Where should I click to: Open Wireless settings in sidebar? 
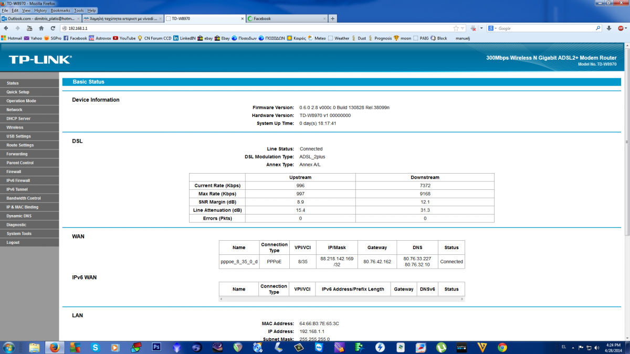29,127
